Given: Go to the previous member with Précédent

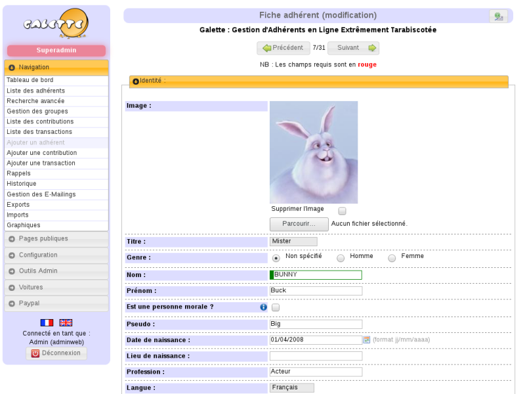Looking at the screenshot, I should (283, 48).
